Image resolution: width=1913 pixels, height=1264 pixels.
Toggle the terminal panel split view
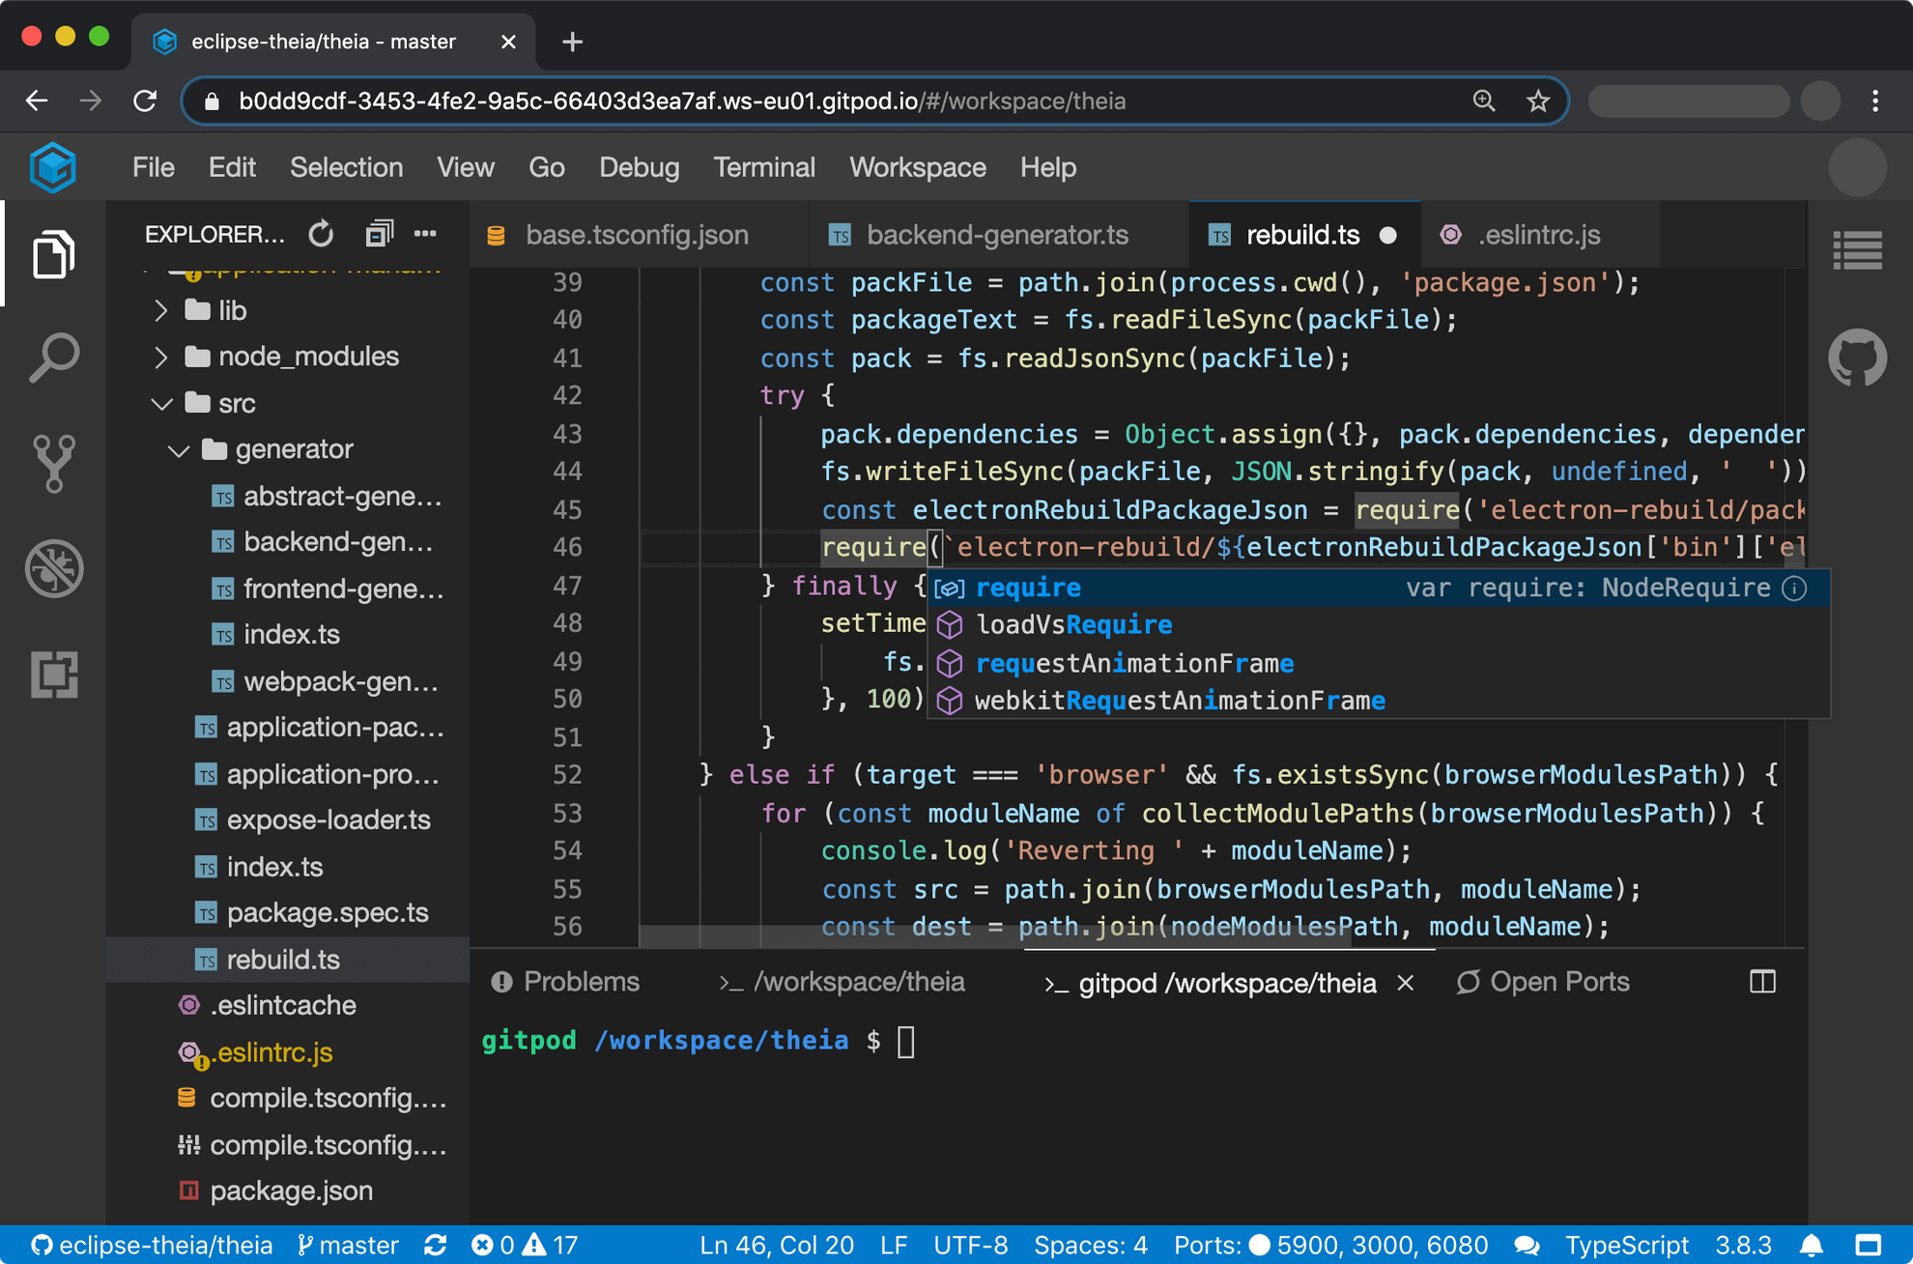click(x=1762, y=982)
